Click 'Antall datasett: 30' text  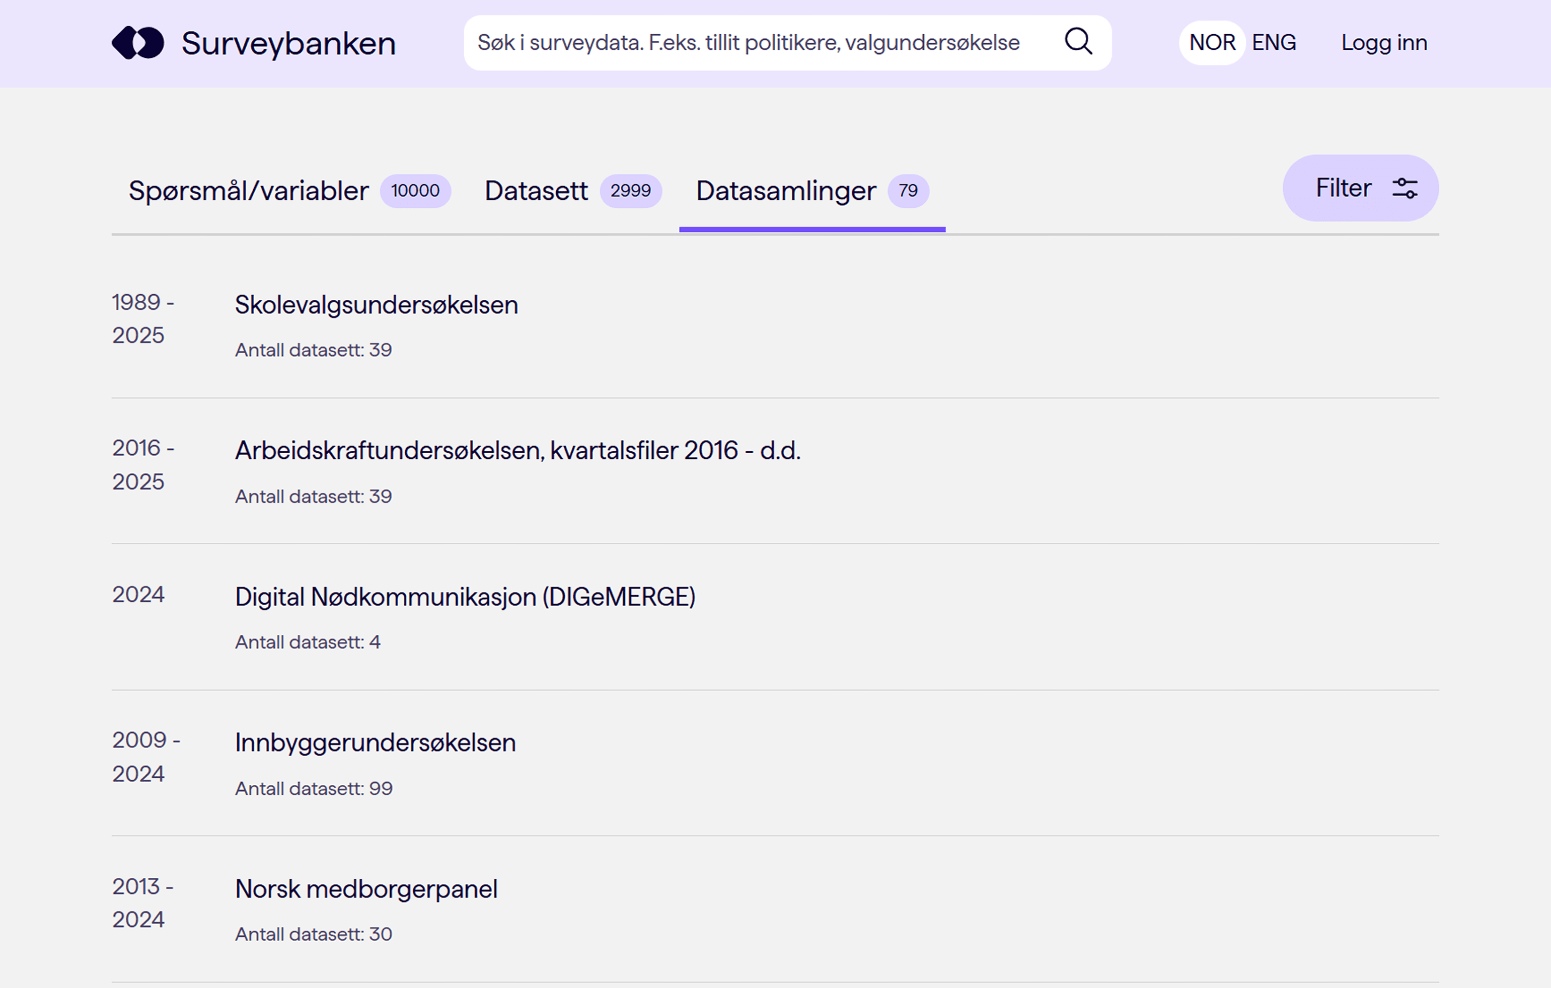tap(314, 935)
